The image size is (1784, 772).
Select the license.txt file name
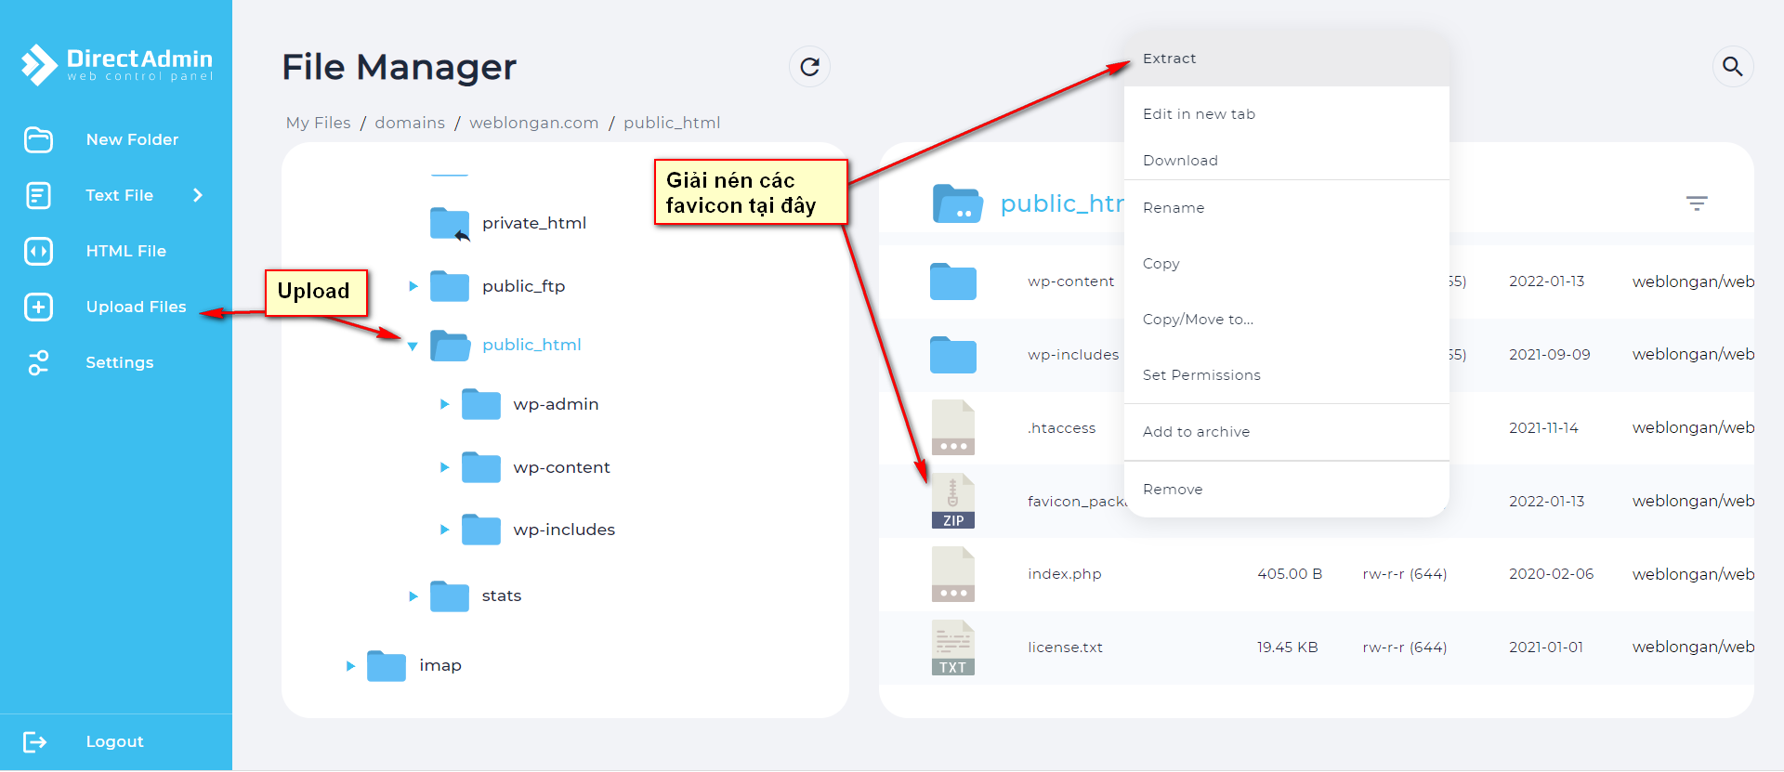(1065, 648)
